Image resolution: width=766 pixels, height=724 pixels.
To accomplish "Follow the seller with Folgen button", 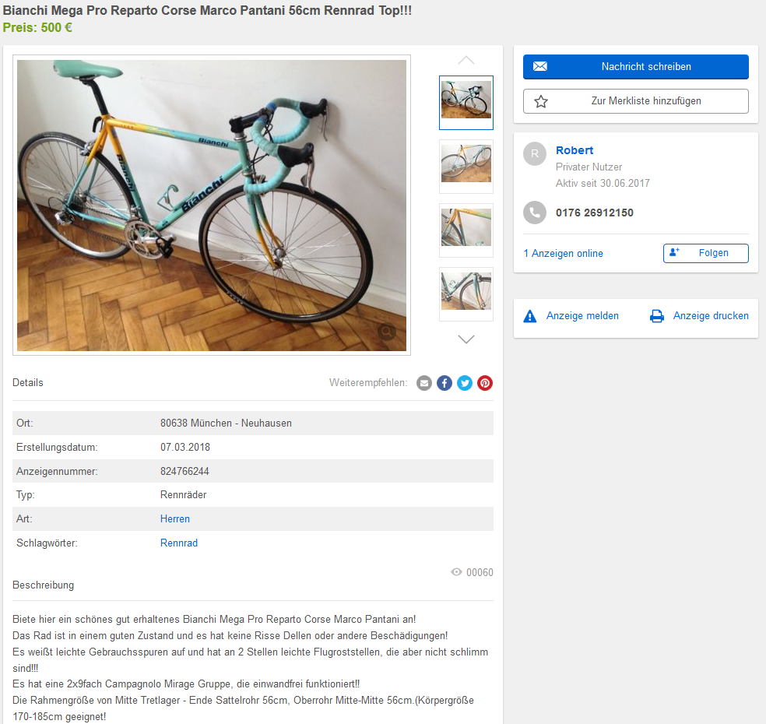I will point(705,253).
